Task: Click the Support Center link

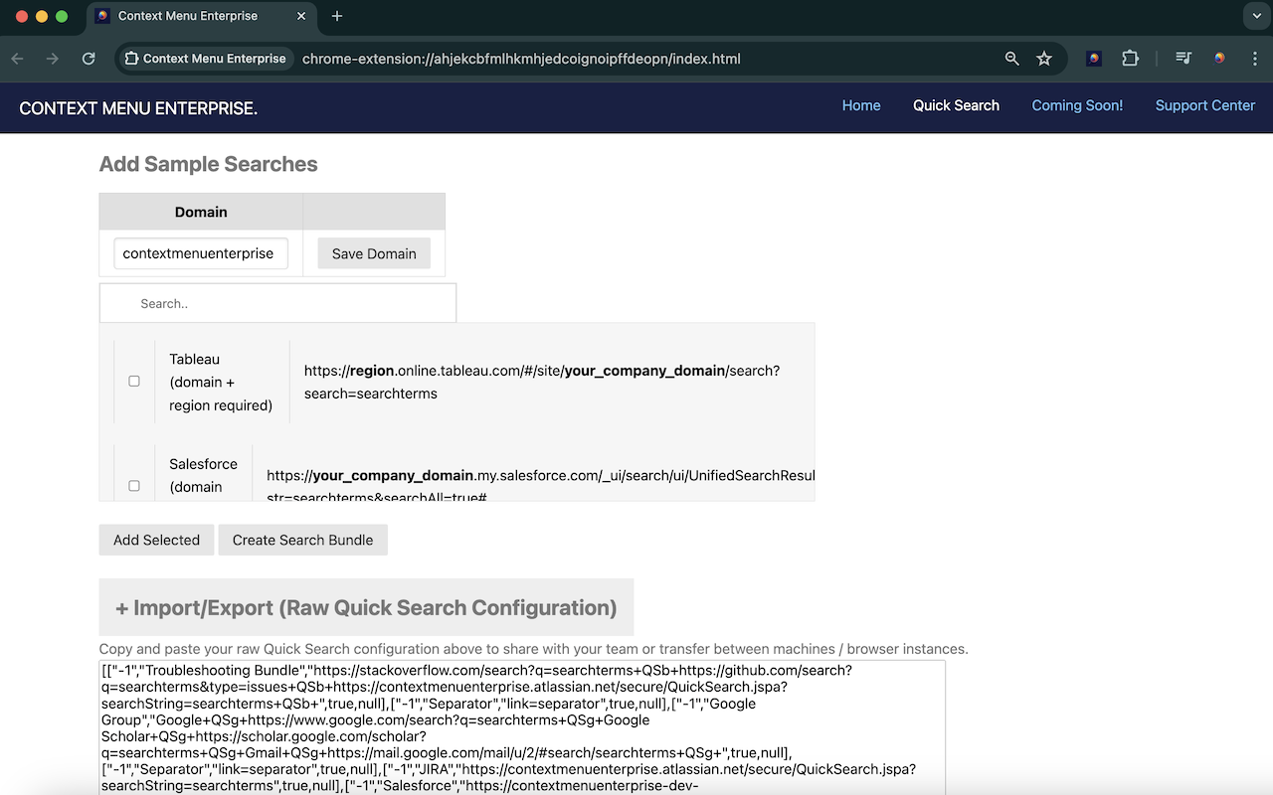Action: pyautogui.click(x=1204, y=105)
